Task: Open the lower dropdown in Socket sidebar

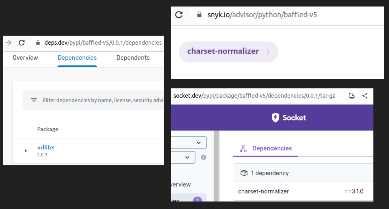Action: click(x=183, y=157)
